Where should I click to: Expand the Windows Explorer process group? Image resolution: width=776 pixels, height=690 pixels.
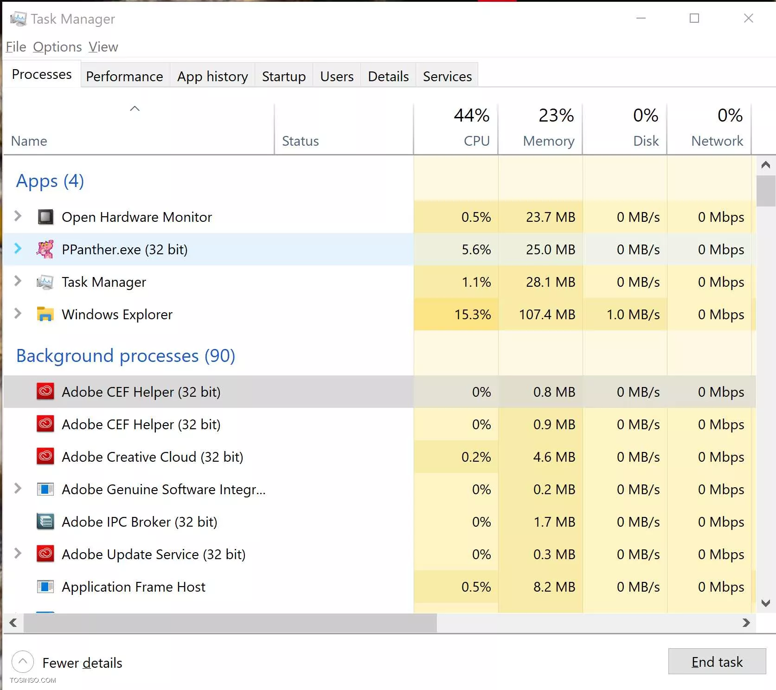[18, 313]
